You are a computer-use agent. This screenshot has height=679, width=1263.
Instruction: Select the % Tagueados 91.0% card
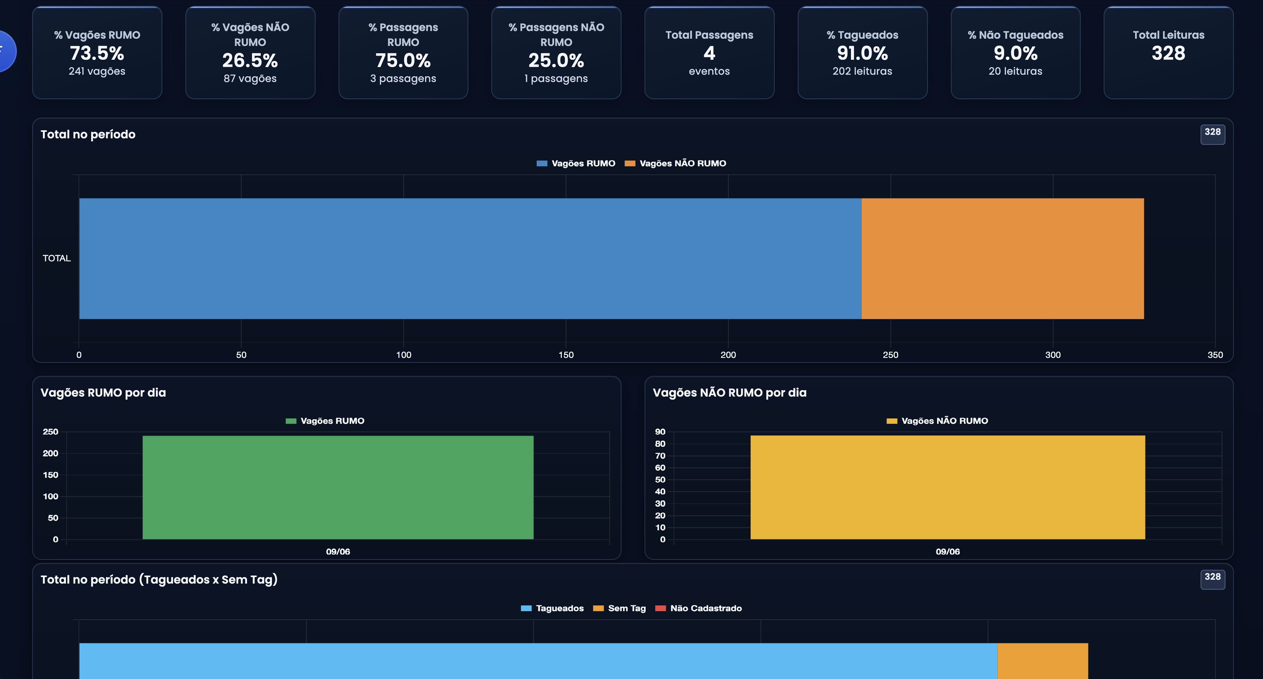coord(862,52)
